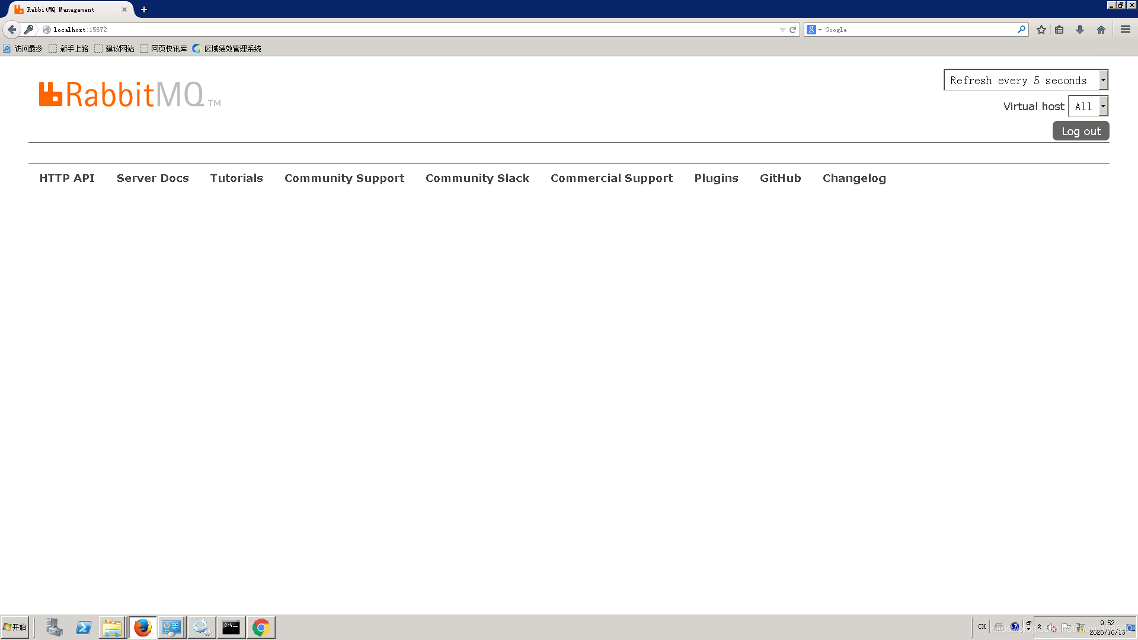Screen dimensions: 1138x640
Task: Open the downloads arrow icon
Action: tap(1079, 30)
